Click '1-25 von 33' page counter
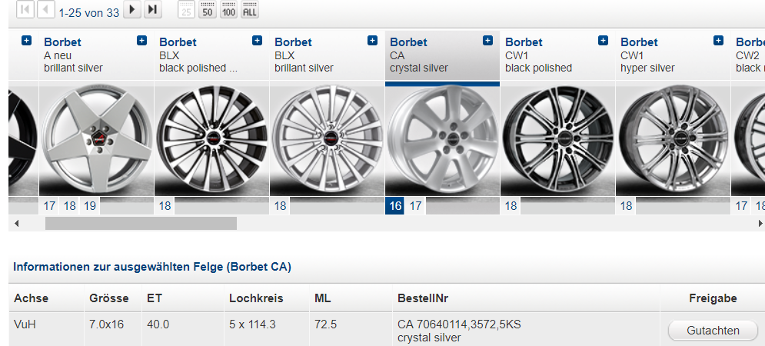The image size is (765, 346). pos(88,13)
